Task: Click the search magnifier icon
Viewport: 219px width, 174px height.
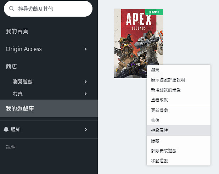Action: (x=12, y=9)
